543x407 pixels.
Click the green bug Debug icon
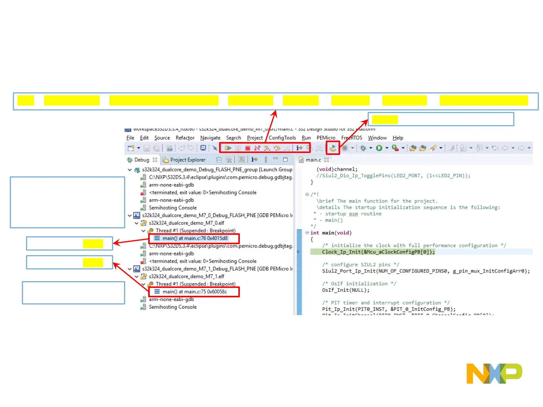click(363, 148)
